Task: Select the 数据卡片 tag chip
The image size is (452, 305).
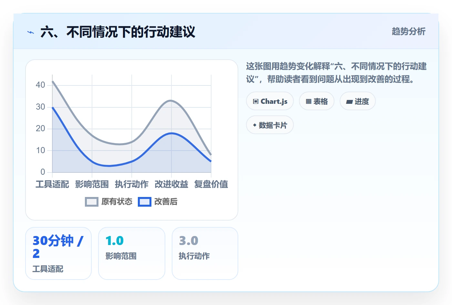Action: (270, 125)
